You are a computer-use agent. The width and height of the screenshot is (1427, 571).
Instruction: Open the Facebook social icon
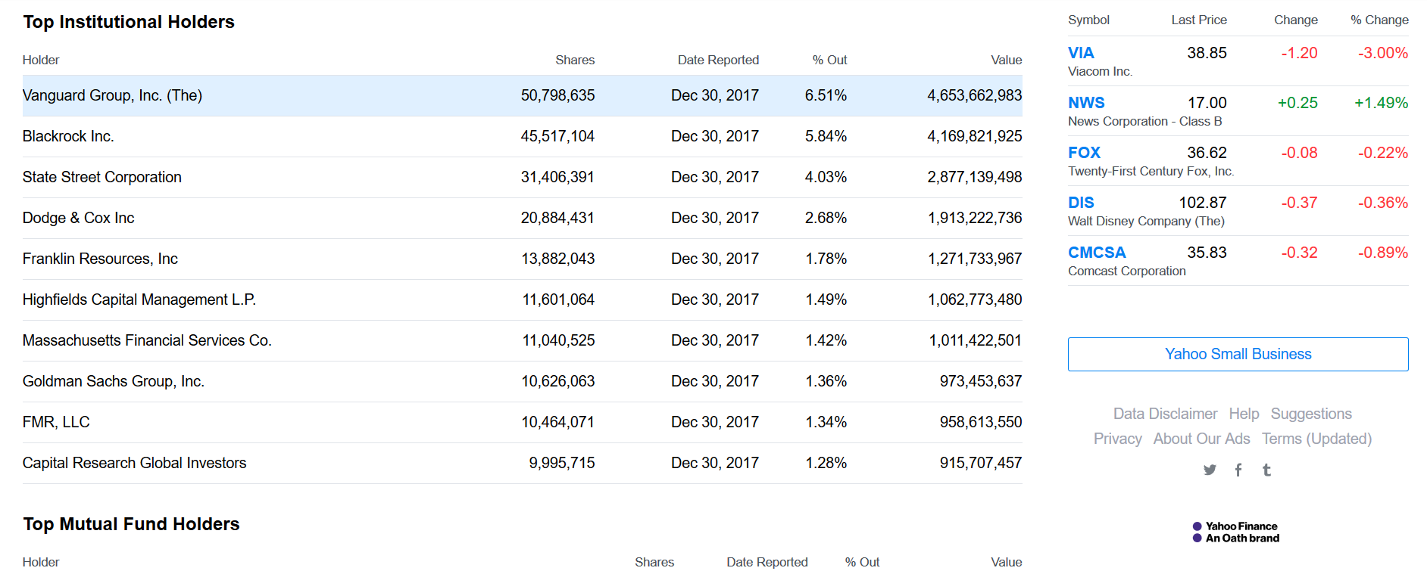[x=1238, y=470]
